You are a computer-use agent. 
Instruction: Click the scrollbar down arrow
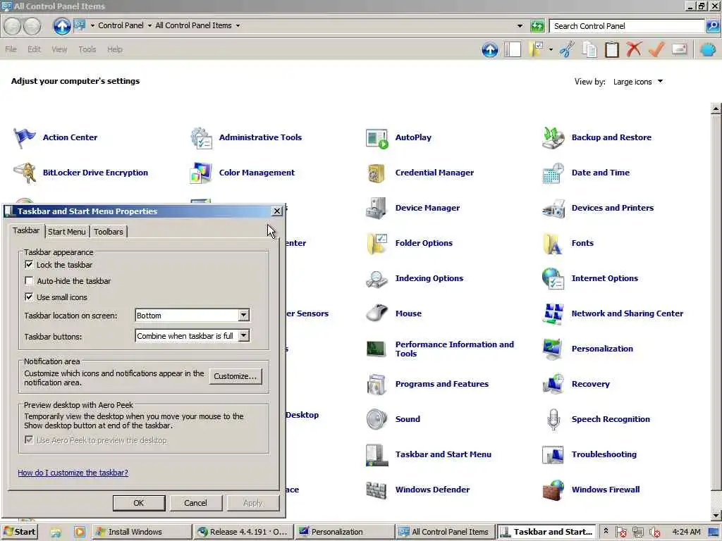(716, 515)
